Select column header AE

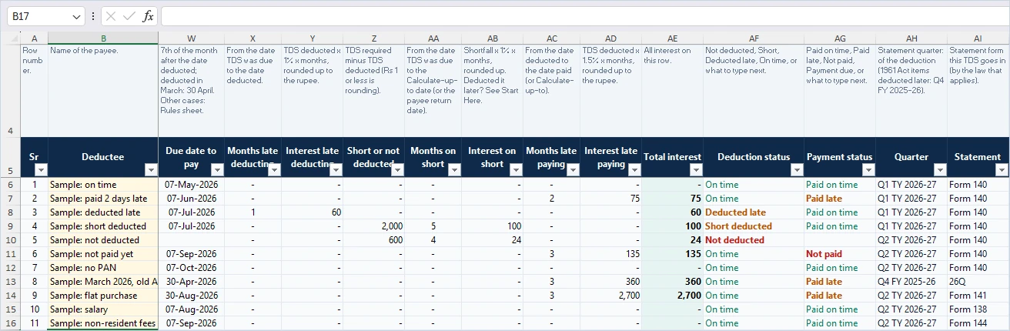[x=673, y=38]
